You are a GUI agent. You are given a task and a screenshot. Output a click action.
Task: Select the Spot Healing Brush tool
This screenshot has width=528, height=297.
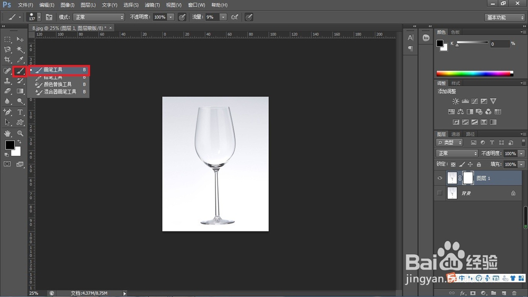click(x=7, y=71)
